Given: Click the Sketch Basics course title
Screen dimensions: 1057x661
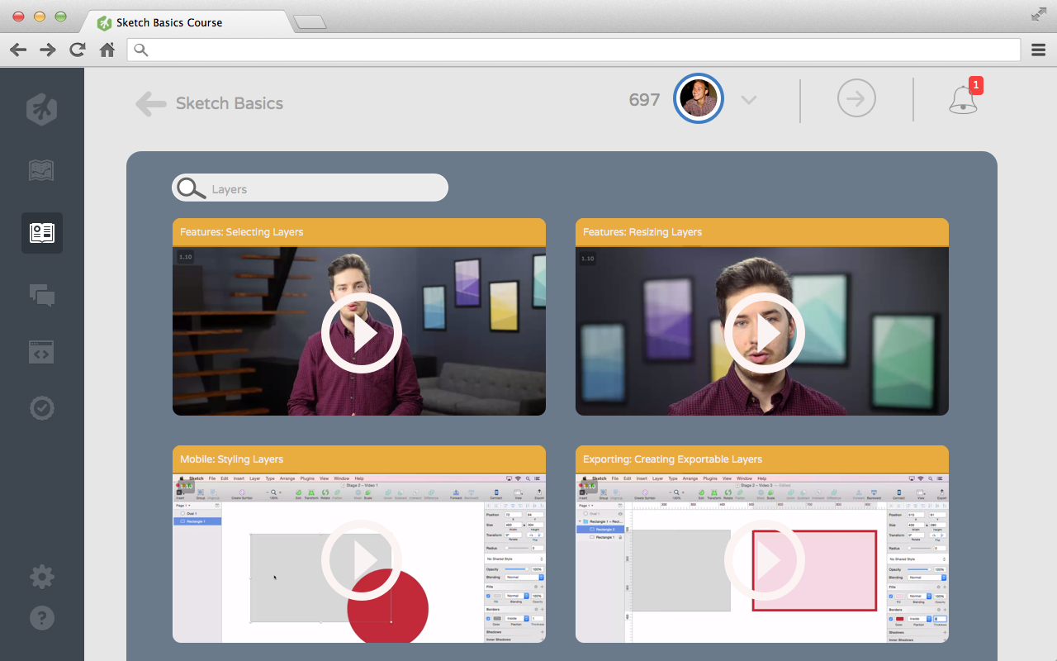Looking at the screenshot, I should pos(230,103).
